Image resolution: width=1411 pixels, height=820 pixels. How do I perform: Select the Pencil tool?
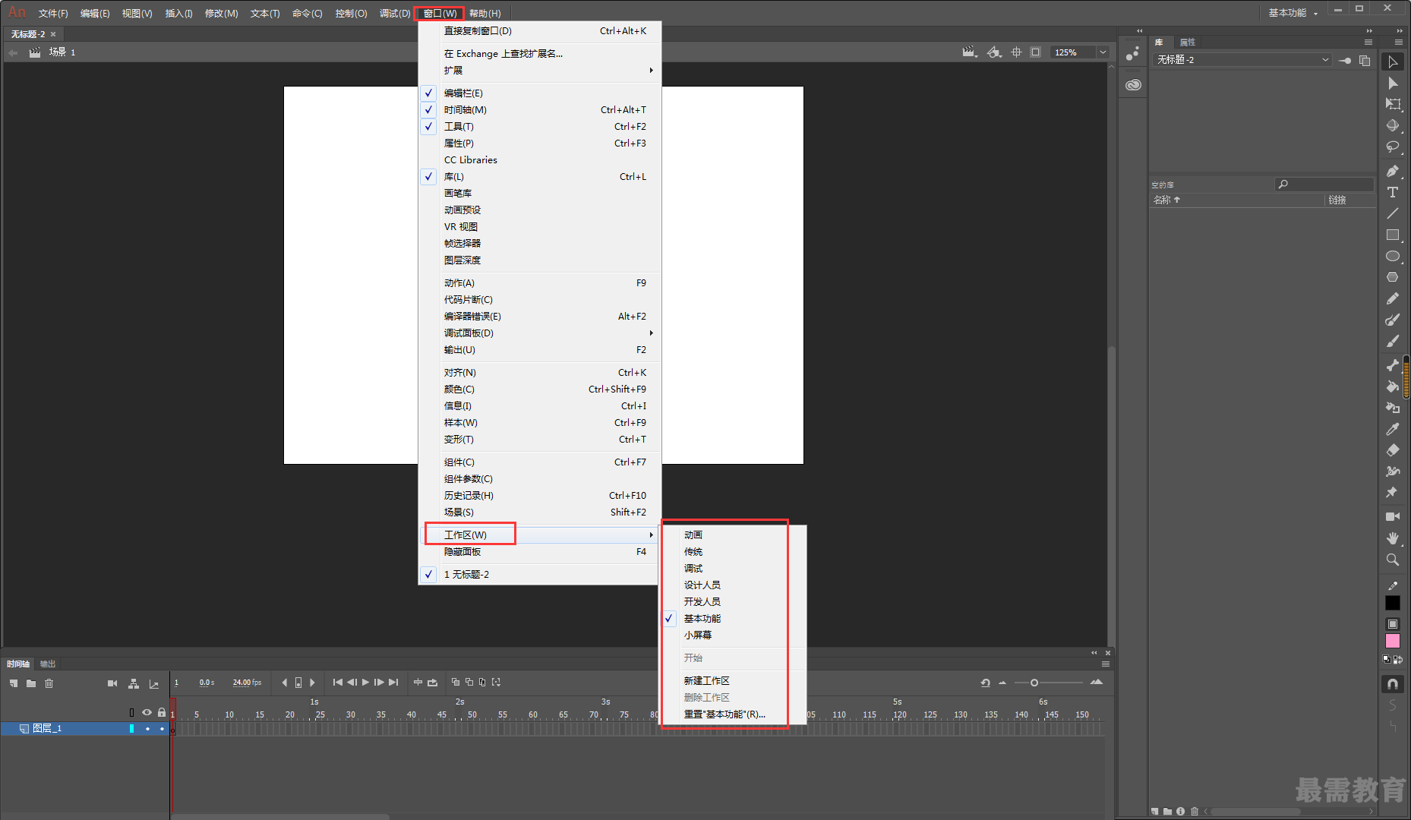1393,299
